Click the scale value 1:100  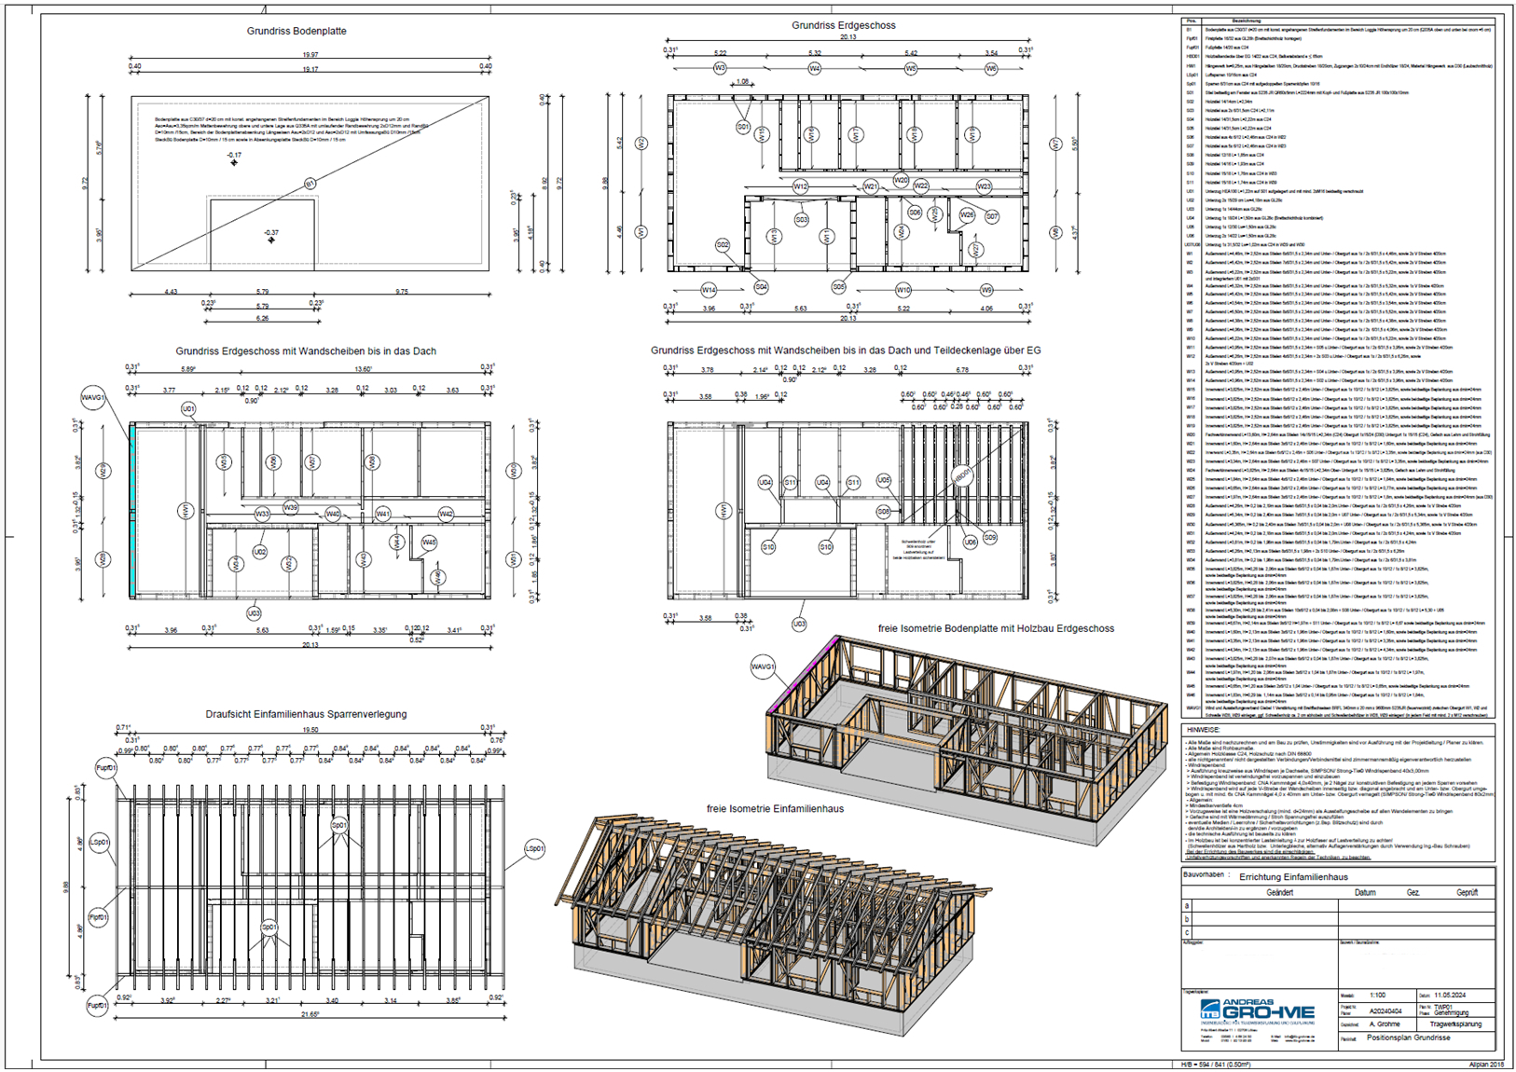coord(1379,996)
